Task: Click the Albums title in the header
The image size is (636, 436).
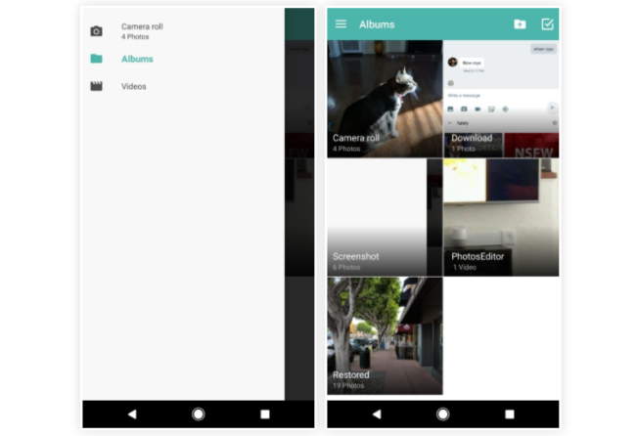Action: coord(377,24)
